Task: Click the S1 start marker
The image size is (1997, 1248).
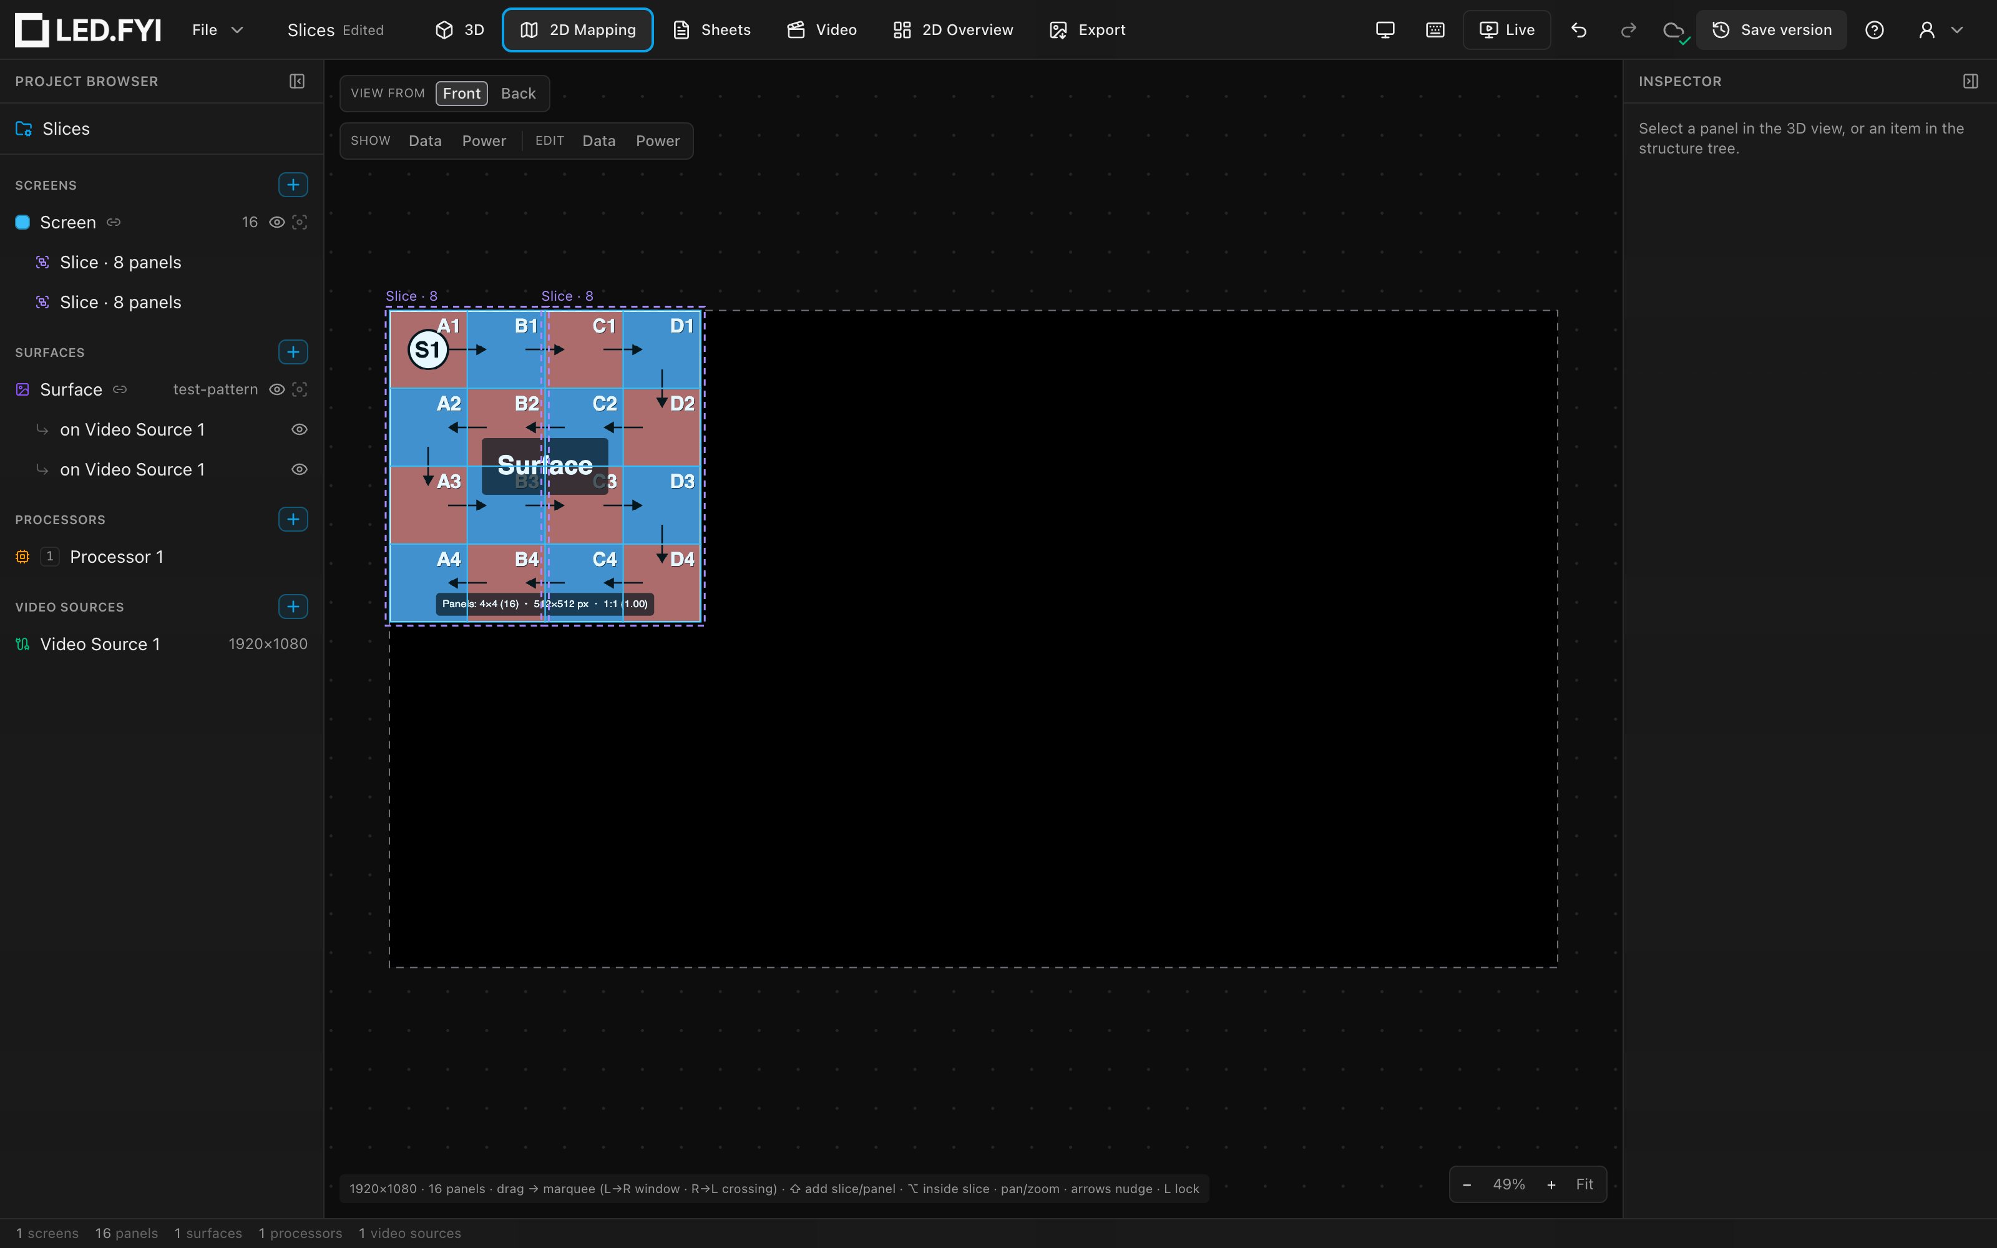Action: pos(428,350)
